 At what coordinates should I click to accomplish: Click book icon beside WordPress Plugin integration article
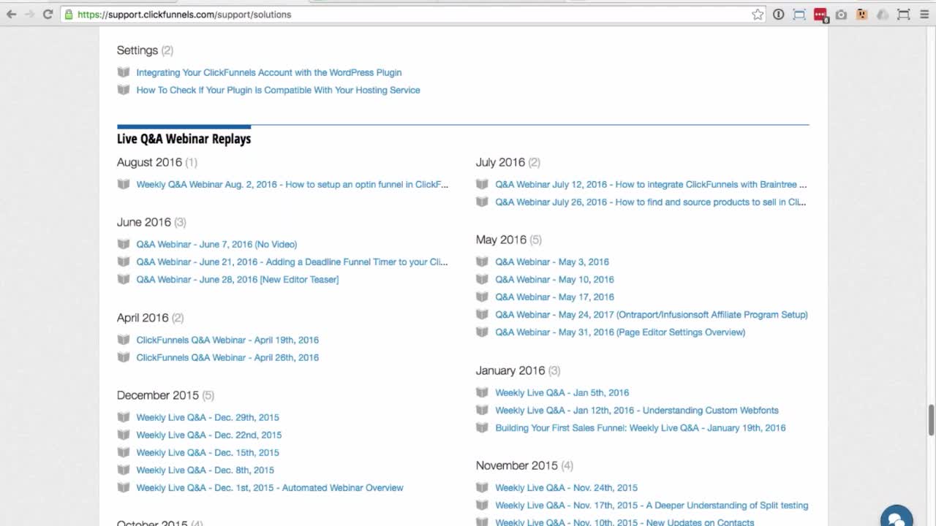tap(124, 72)
